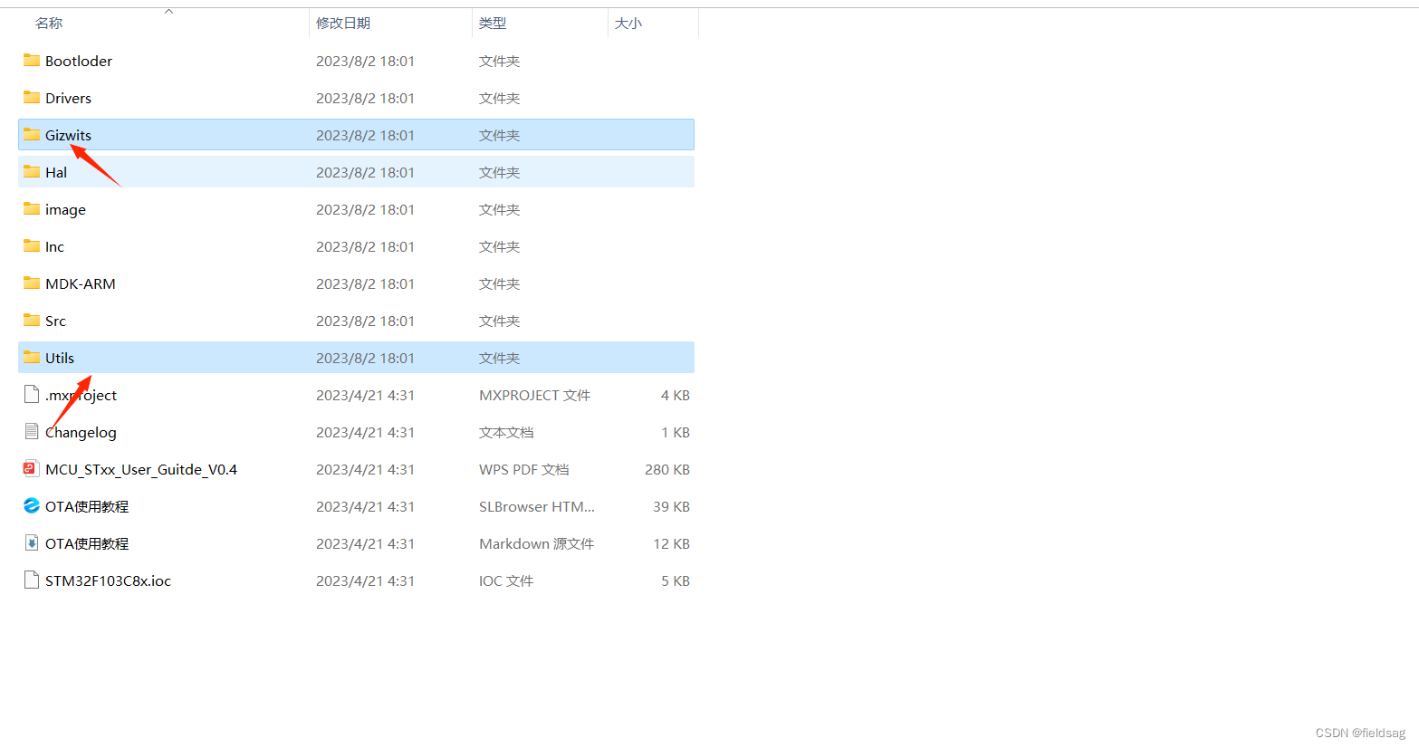Select the Bootloder folder name
The image size is (1419, 748).
point(79,61)
